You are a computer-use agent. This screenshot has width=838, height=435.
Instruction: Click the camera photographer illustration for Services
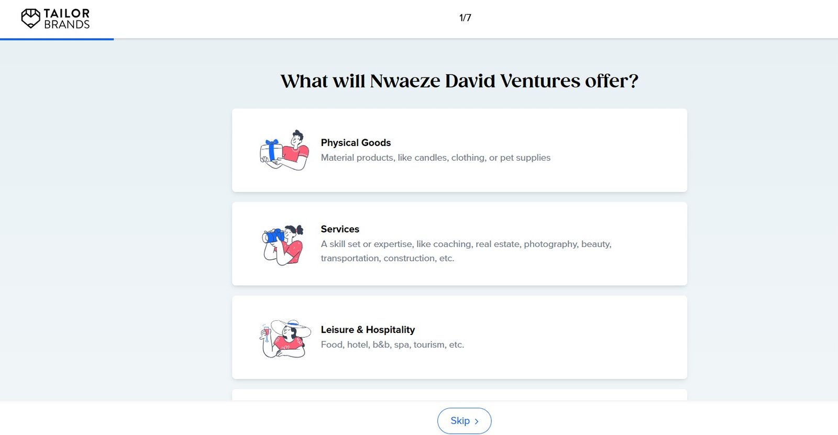[x=283, y=244]
